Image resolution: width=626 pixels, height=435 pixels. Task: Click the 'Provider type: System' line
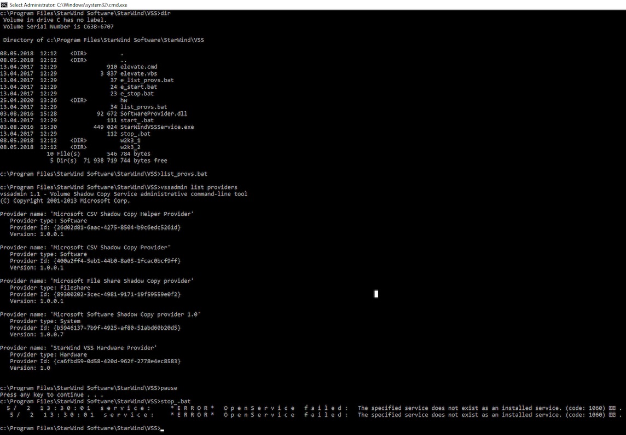click(x=45, y=321)
